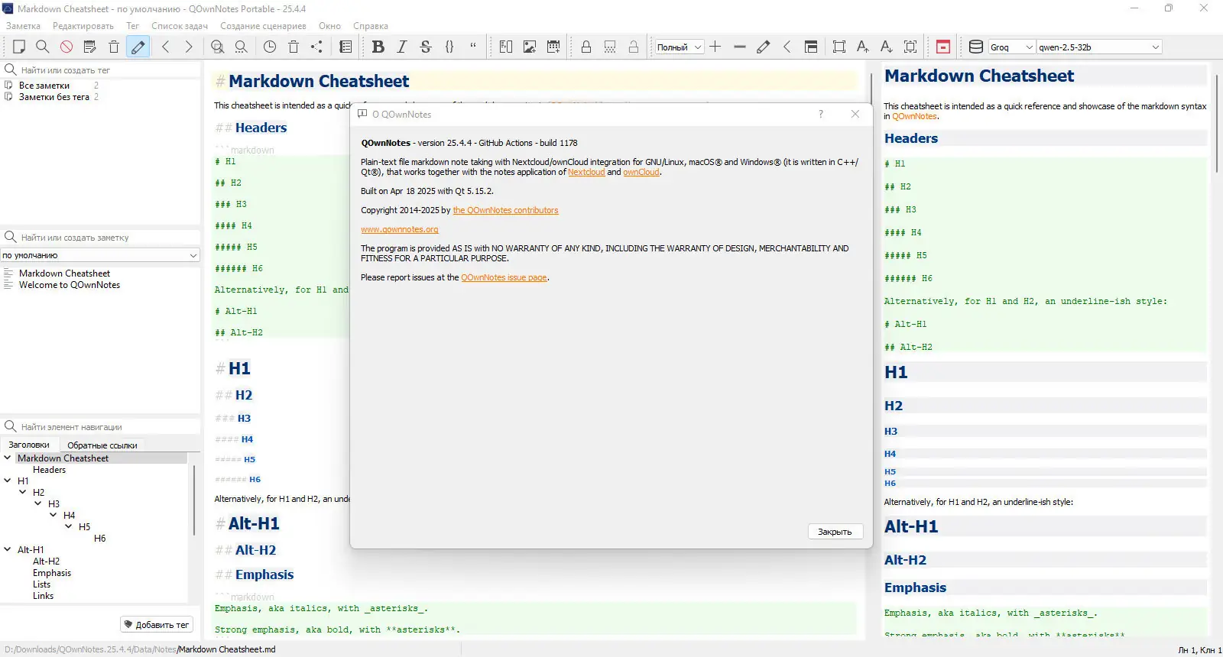
Task: Apply strikethrough formatting with the S icon
Action: 426,47
